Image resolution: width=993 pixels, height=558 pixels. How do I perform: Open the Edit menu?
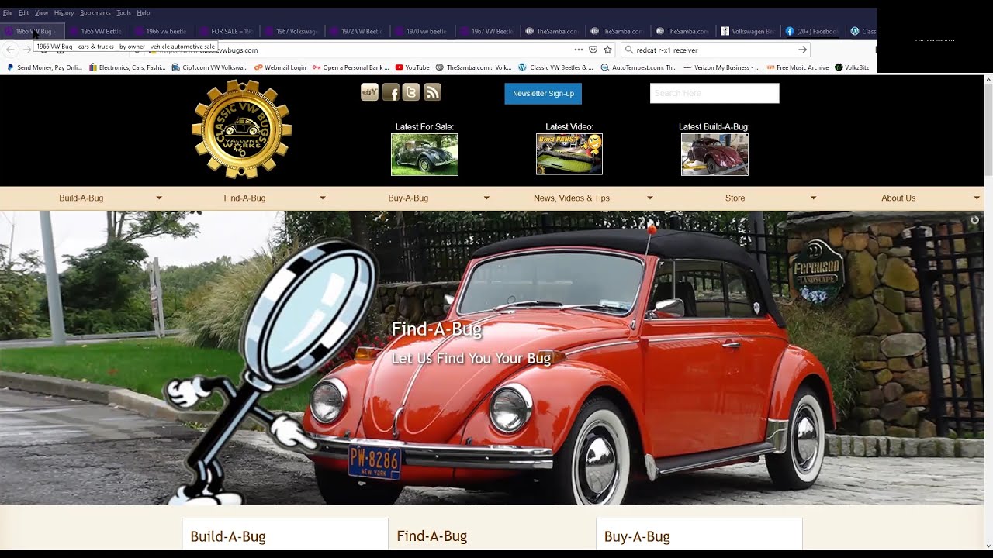pyautogui.click(x=23, y=13)
